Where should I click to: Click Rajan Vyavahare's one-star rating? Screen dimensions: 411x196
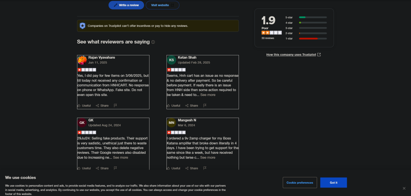[87, 70]
